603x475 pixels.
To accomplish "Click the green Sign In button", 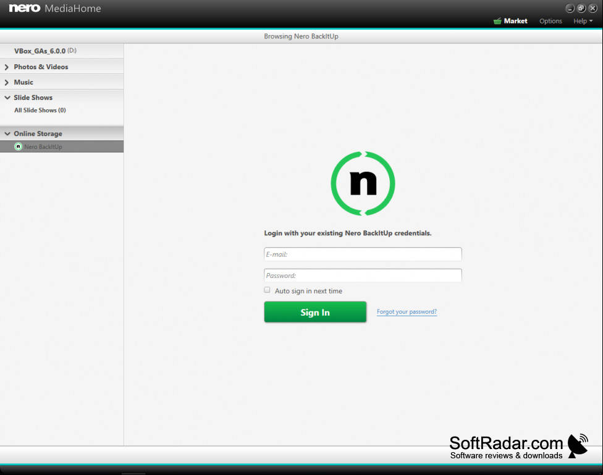I will point(315,312).
